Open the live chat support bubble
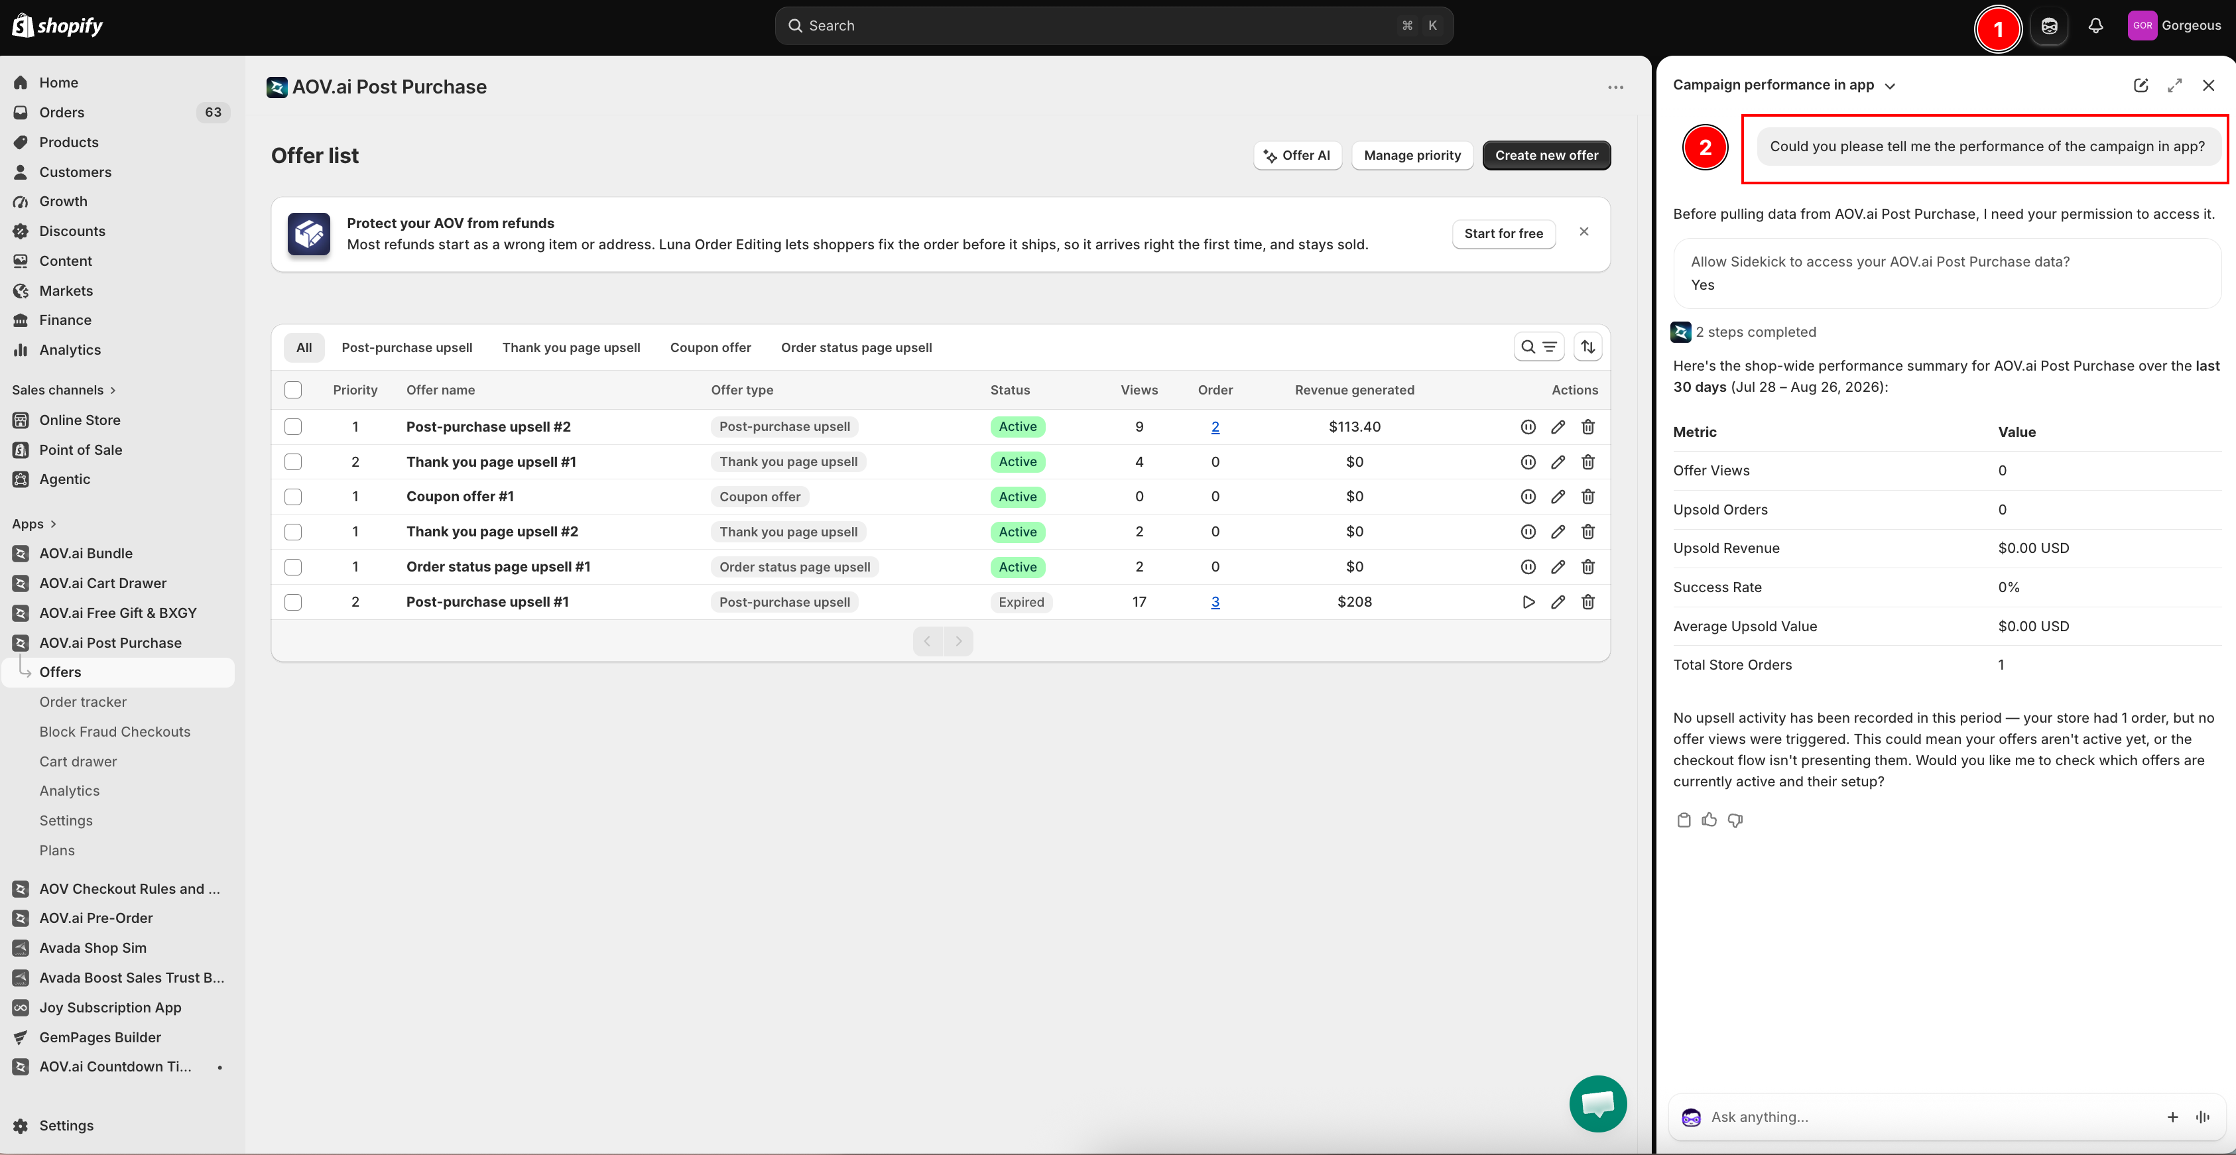The height and width of the screenshot is (1155, 2236). coord(1598,1104)
